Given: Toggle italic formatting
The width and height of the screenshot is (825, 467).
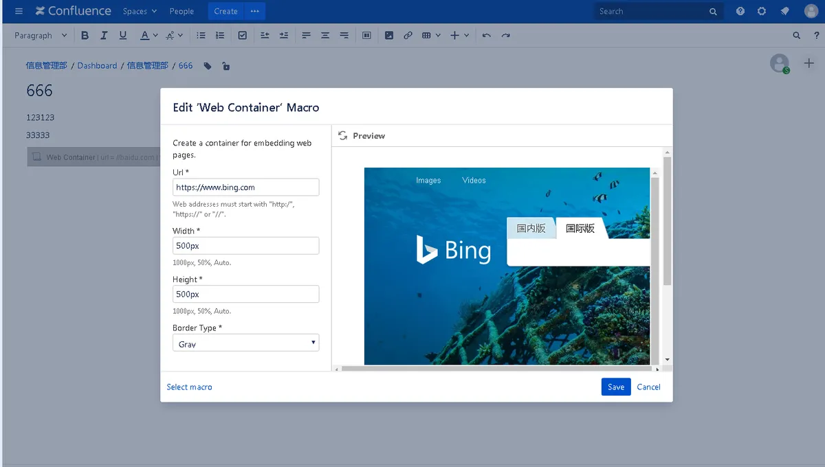Looking at the screenshot, I should tap(104, 35).
